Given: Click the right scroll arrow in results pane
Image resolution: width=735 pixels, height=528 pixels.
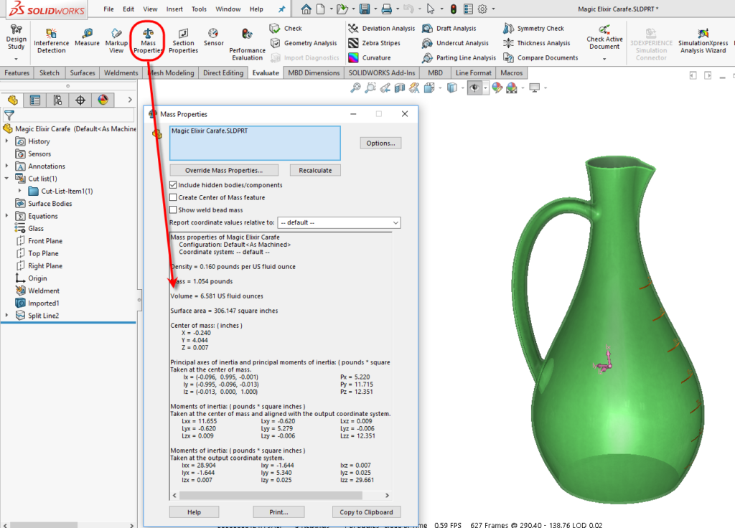Looking at the screenshot, I should [x=387, y=495].
